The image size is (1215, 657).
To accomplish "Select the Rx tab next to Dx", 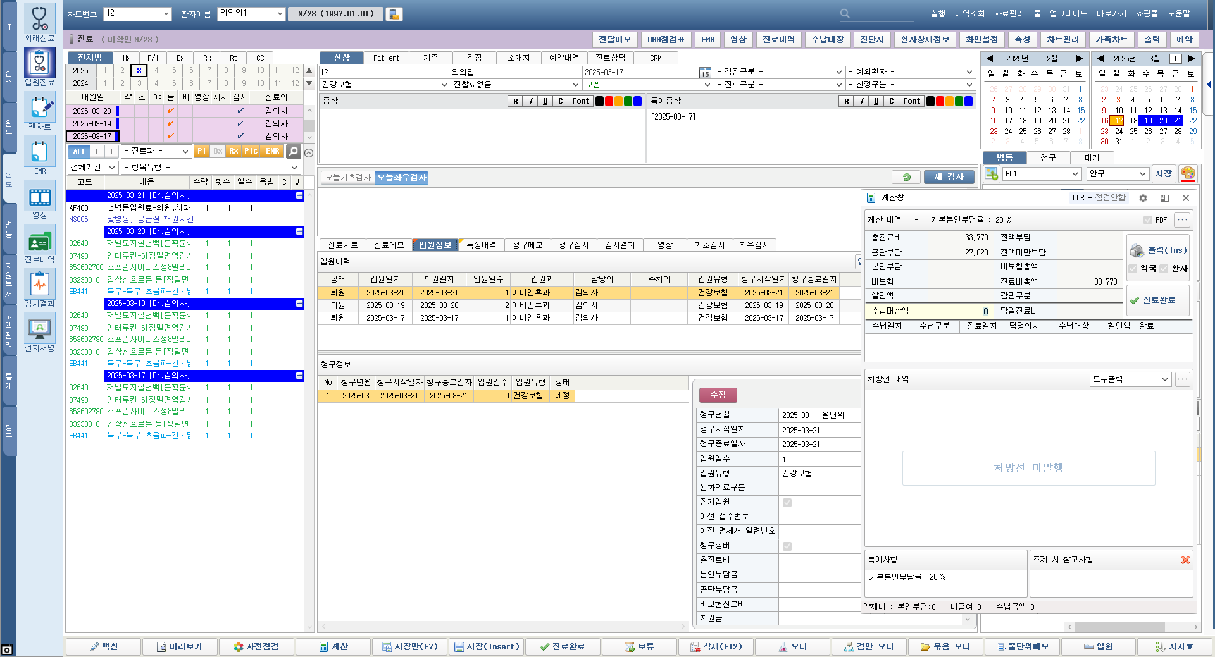I will point(207,58).
